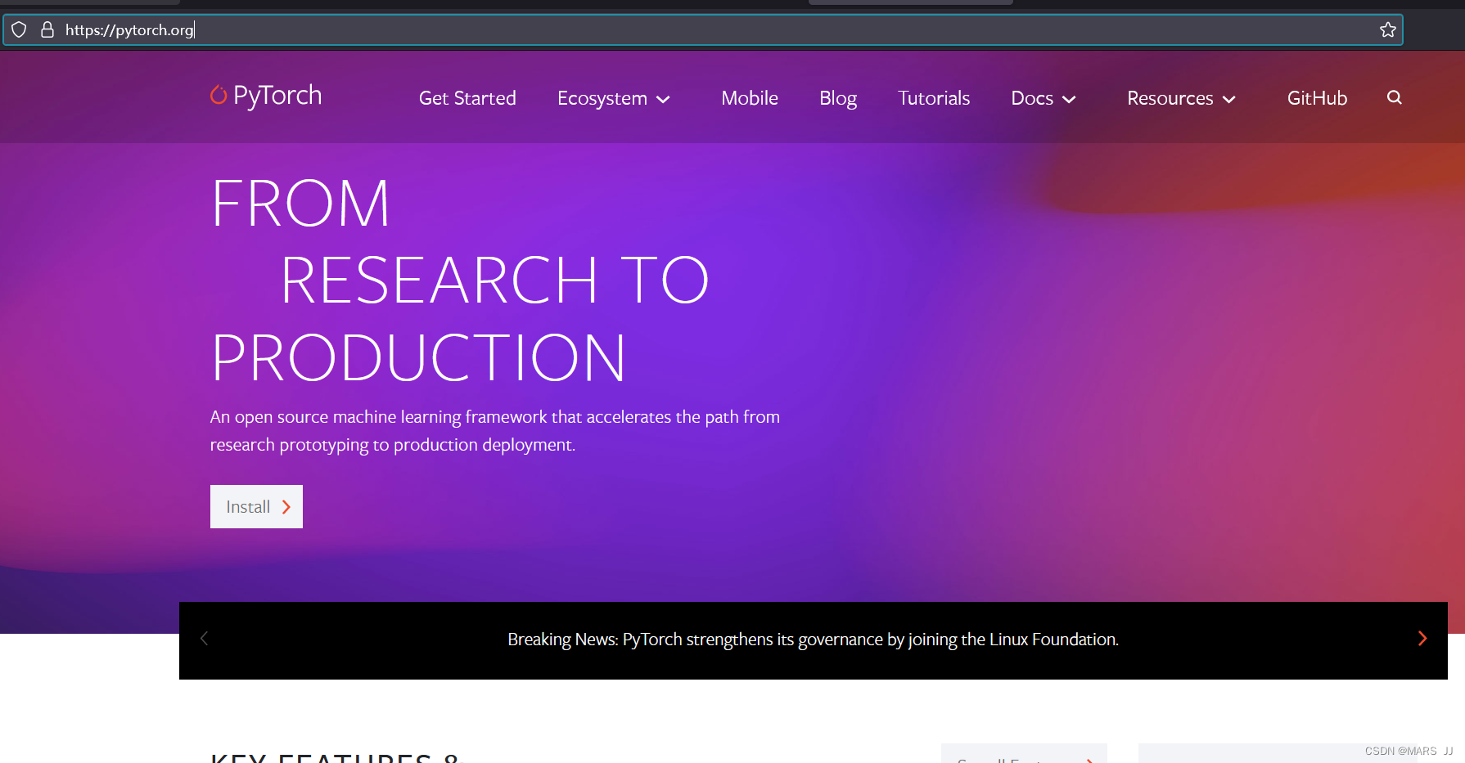Bookmark this page with the star icon
The height and width of the screenshot is (763, 1465).
click(x=1387, y=30)
